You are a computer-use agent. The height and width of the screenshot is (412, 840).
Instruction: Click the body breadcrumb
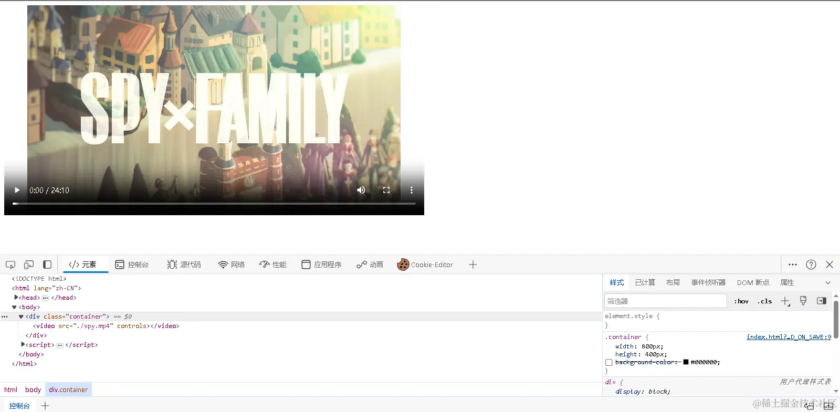click(x=33, y=389)
